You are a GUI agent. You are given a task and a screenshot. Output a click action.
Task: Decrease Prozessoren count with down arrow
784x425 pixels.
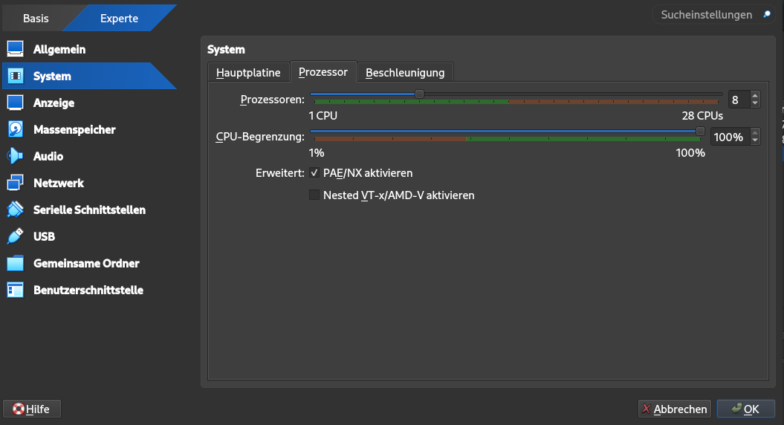point(755,103)
